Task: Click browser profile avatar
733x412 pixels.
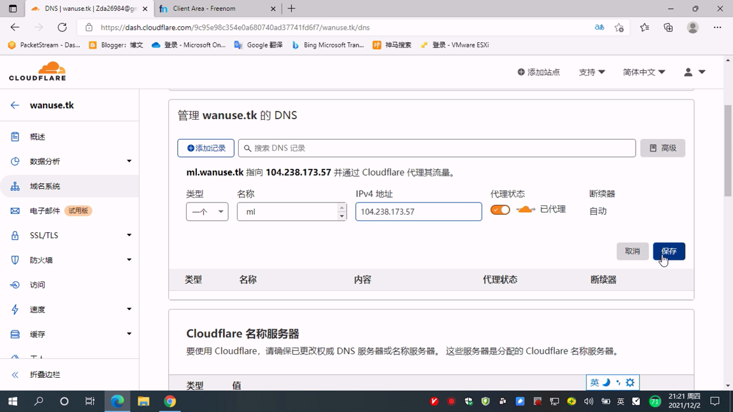Action: tap(693, 27)
